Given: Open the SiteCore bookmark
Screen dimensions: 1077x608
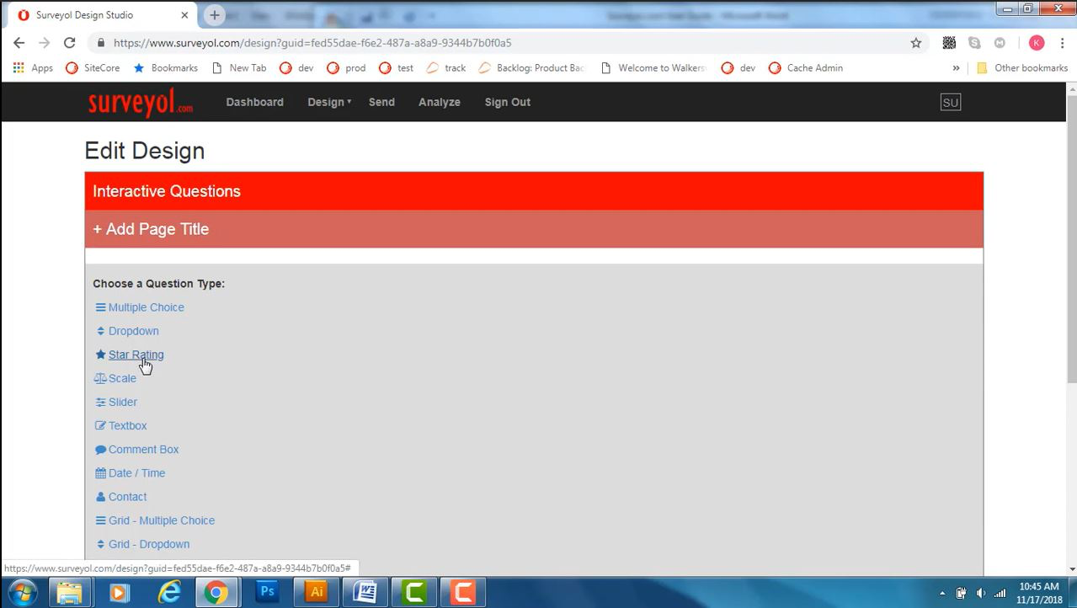Looking at the screenshot, I should click(93, 68).
